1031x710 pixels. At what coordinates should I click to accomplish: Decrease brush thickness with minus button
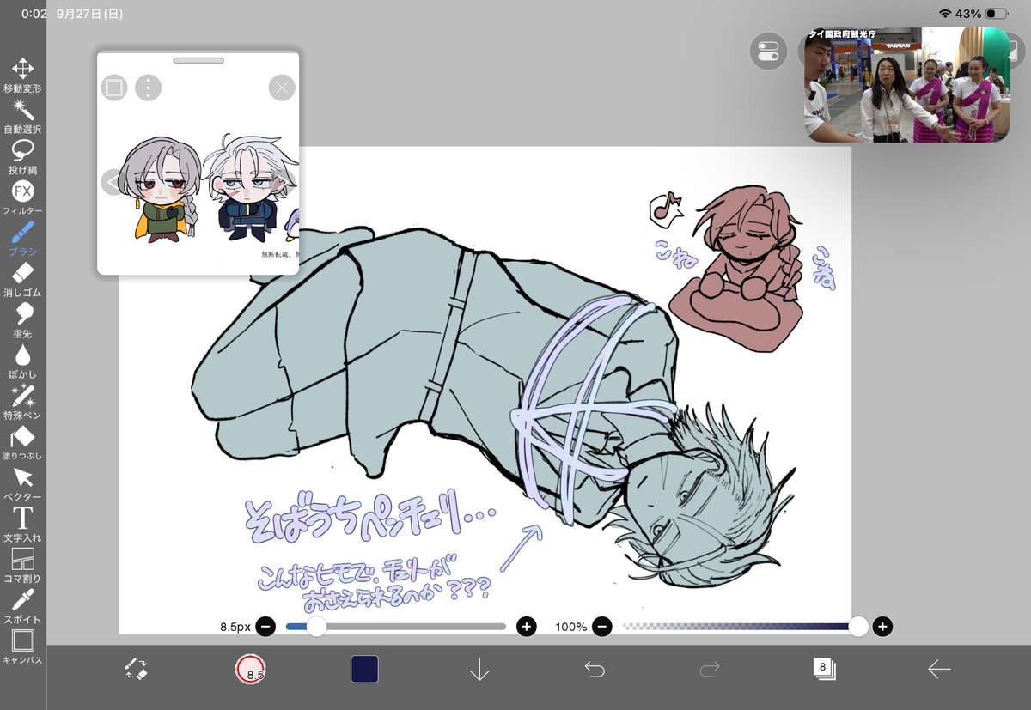point(265,627)
